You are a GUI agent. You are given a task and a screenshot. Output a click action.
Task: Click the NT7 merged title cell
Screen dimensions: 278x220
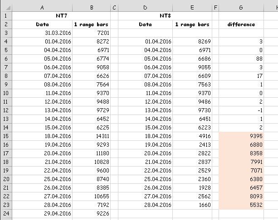coord(61,16)
